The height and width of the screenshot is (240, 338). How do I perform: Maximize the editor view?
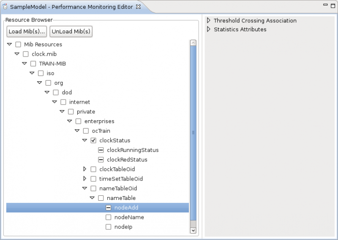(333, 5)
